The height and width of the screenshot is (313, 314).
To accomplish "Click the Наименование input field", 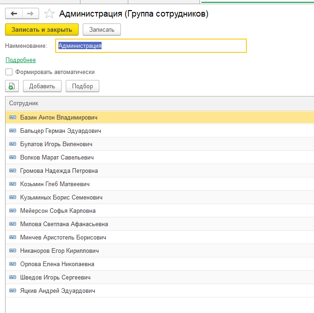I will coord(151,46).
